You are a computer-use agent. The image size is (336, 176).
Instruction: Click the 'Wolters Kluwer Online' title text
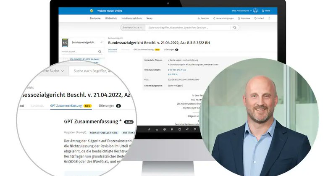tap(110, 11)
